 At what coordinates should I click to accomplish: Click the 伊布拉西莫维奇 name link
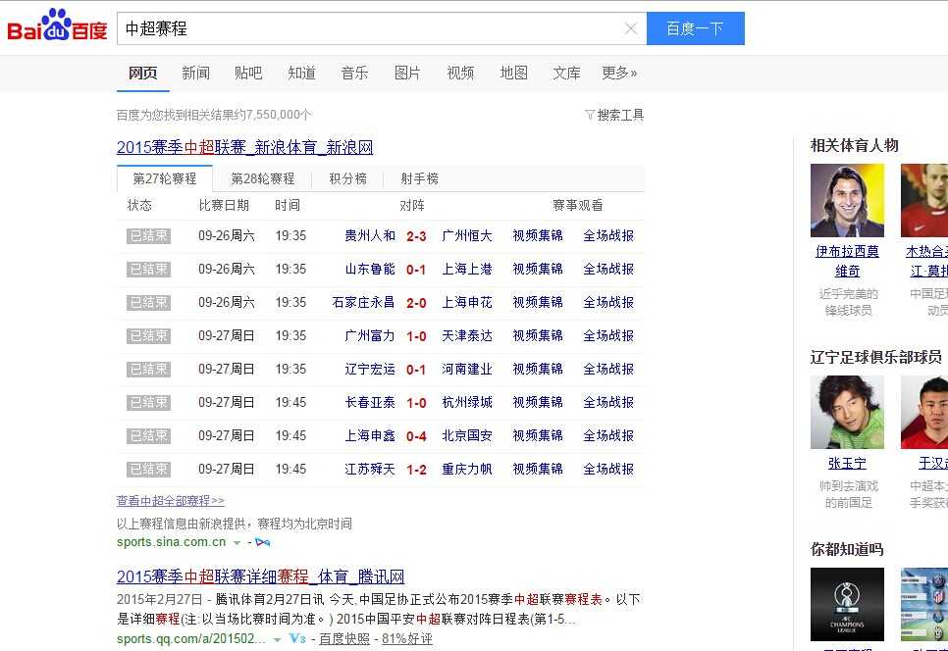tap(847, 261)
